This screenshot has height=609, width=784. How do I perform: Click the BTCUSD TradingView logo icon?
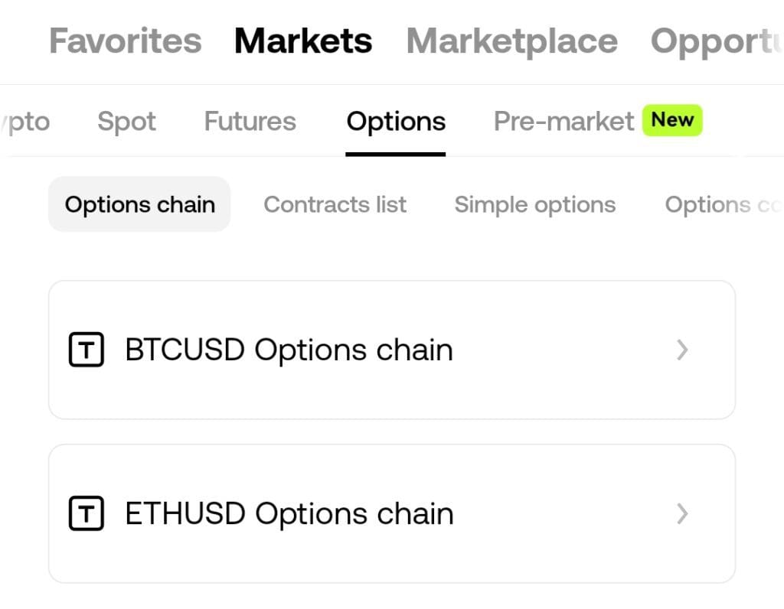pyautogui.click(x=87, y=350)
